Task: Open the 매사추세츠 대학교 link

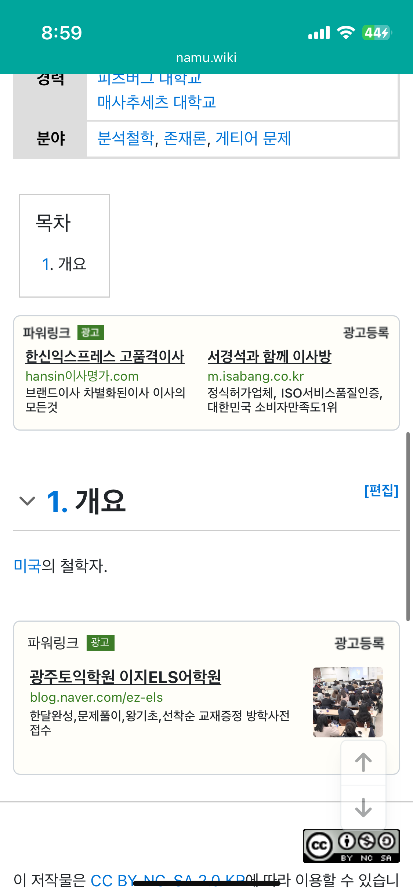Action: point(157,102)
